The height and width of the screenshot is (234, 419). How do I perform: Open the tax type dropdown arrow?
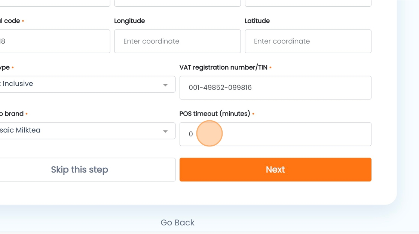(x=165, y=85)
